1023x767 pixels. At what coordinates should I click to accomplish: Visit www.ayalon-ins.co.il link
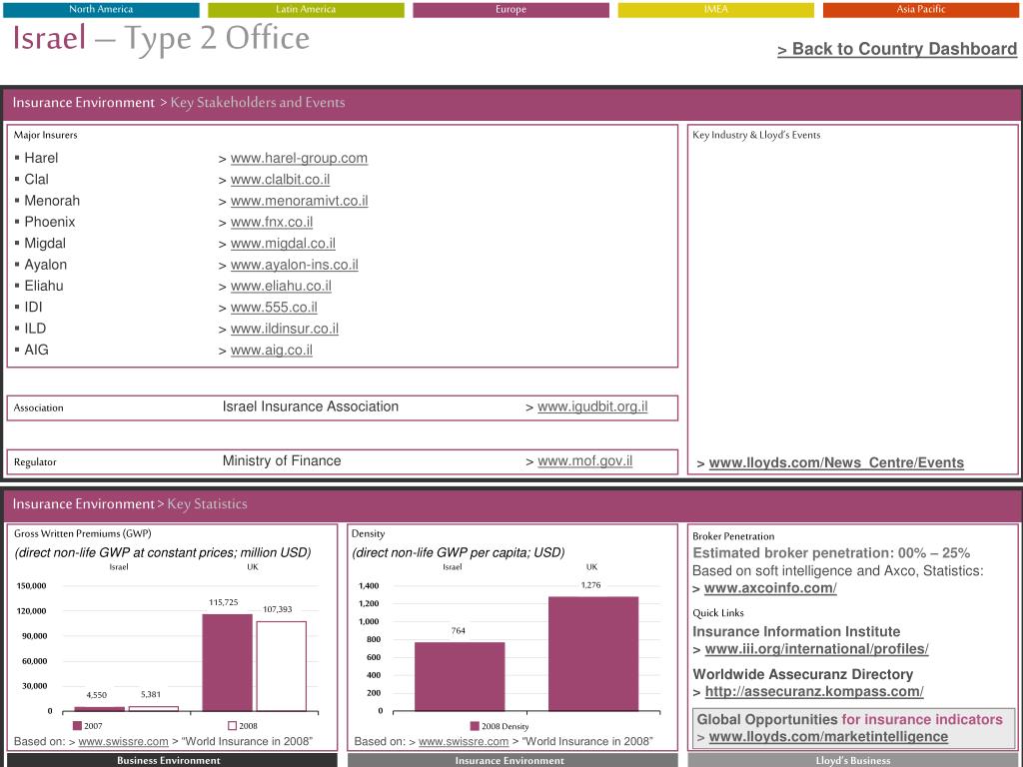click(x=295, y=265)
